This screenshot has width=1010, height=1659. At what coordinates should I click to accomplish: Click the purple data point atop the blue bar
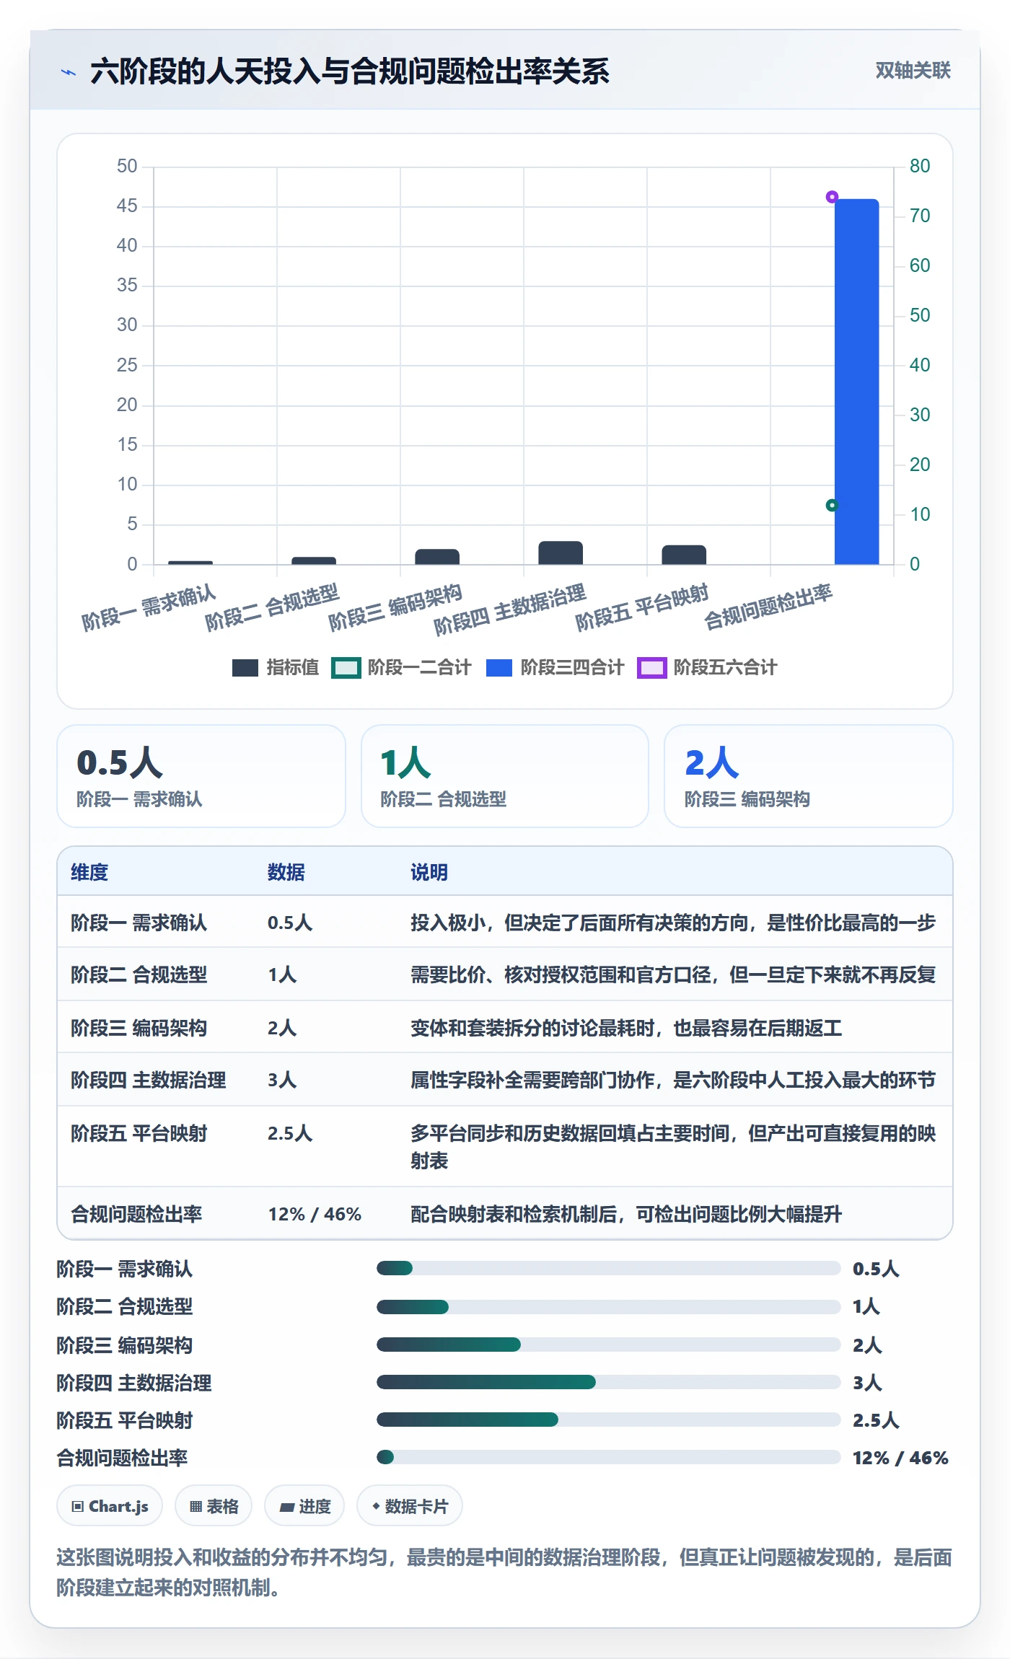point(832,197)
